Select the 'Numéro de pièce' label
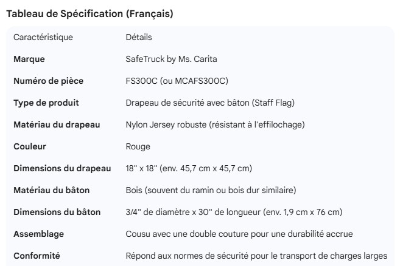Image resolution: width=400 pixels, height=266 pixels. point(48,81)
